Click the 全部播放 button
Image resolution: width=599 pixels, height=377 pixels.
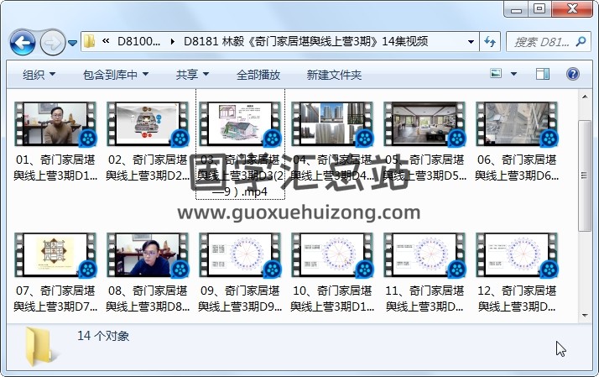click(258, 75)
